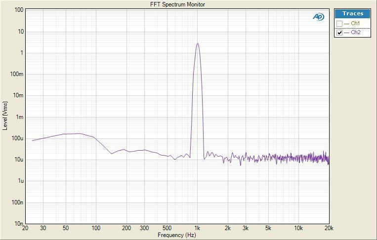Click the 100u label on level axis
Viewport: 377px width, 240px height.
click(x=18, y=138)
